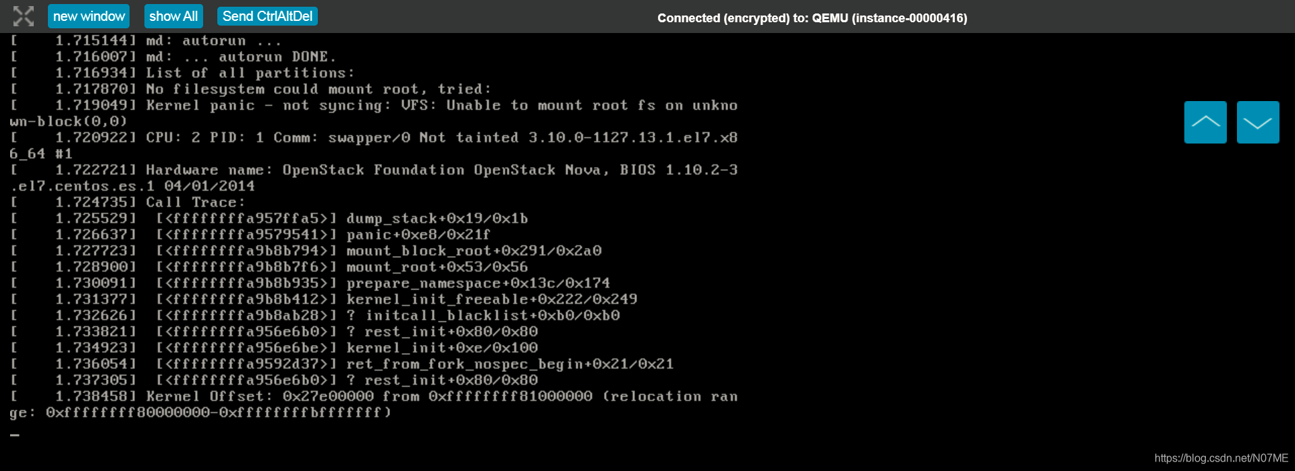Click the Send CtrlAltDel button
The width and height of the screenshot is (1295, 471).
point(267,15)
